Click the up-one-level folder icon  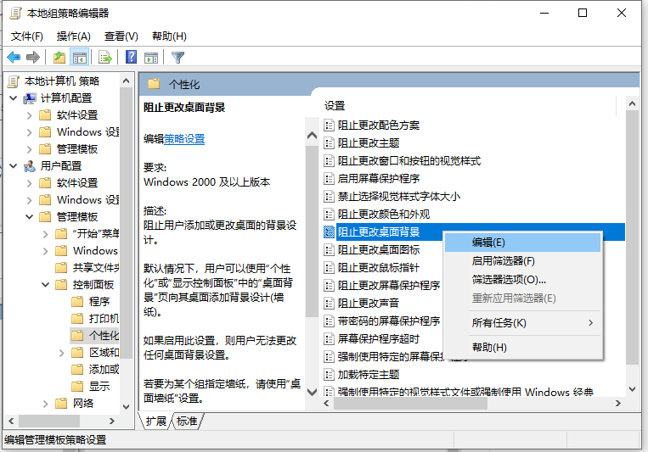click(59, 58)
